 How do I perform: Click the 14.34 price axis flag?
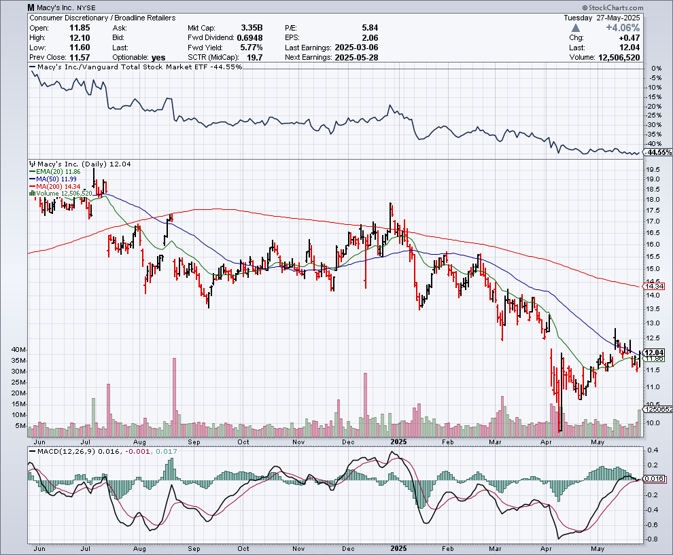[x=654, y=286]
